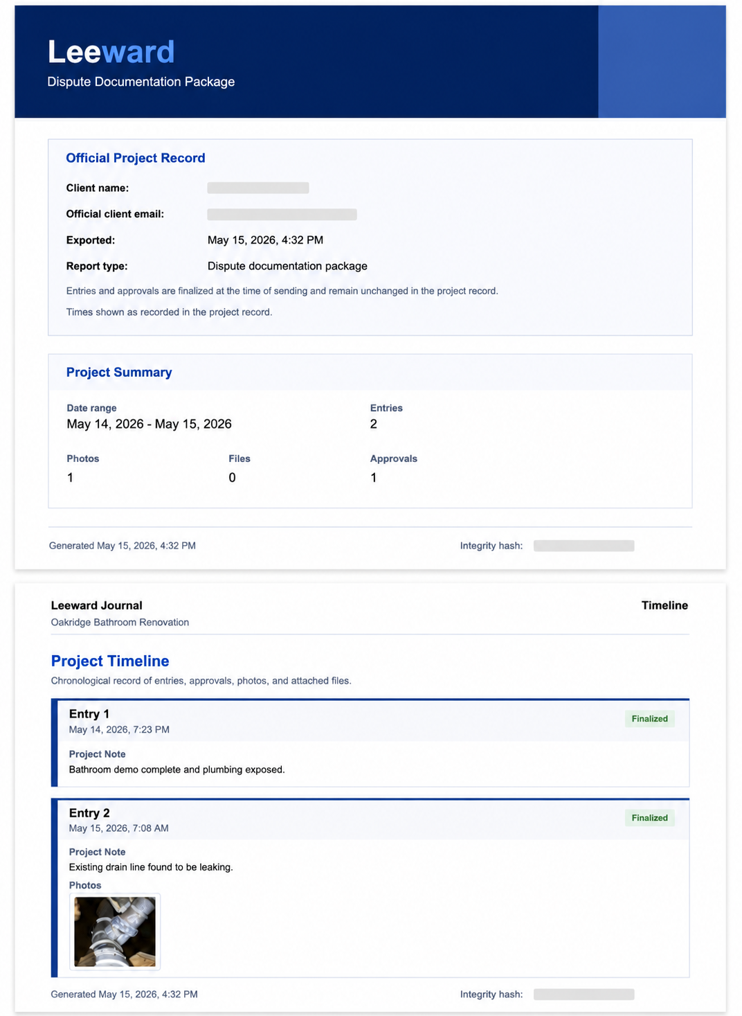Click the Client name label
This screenshot has height=1016, width=742.
coord(98,188)
